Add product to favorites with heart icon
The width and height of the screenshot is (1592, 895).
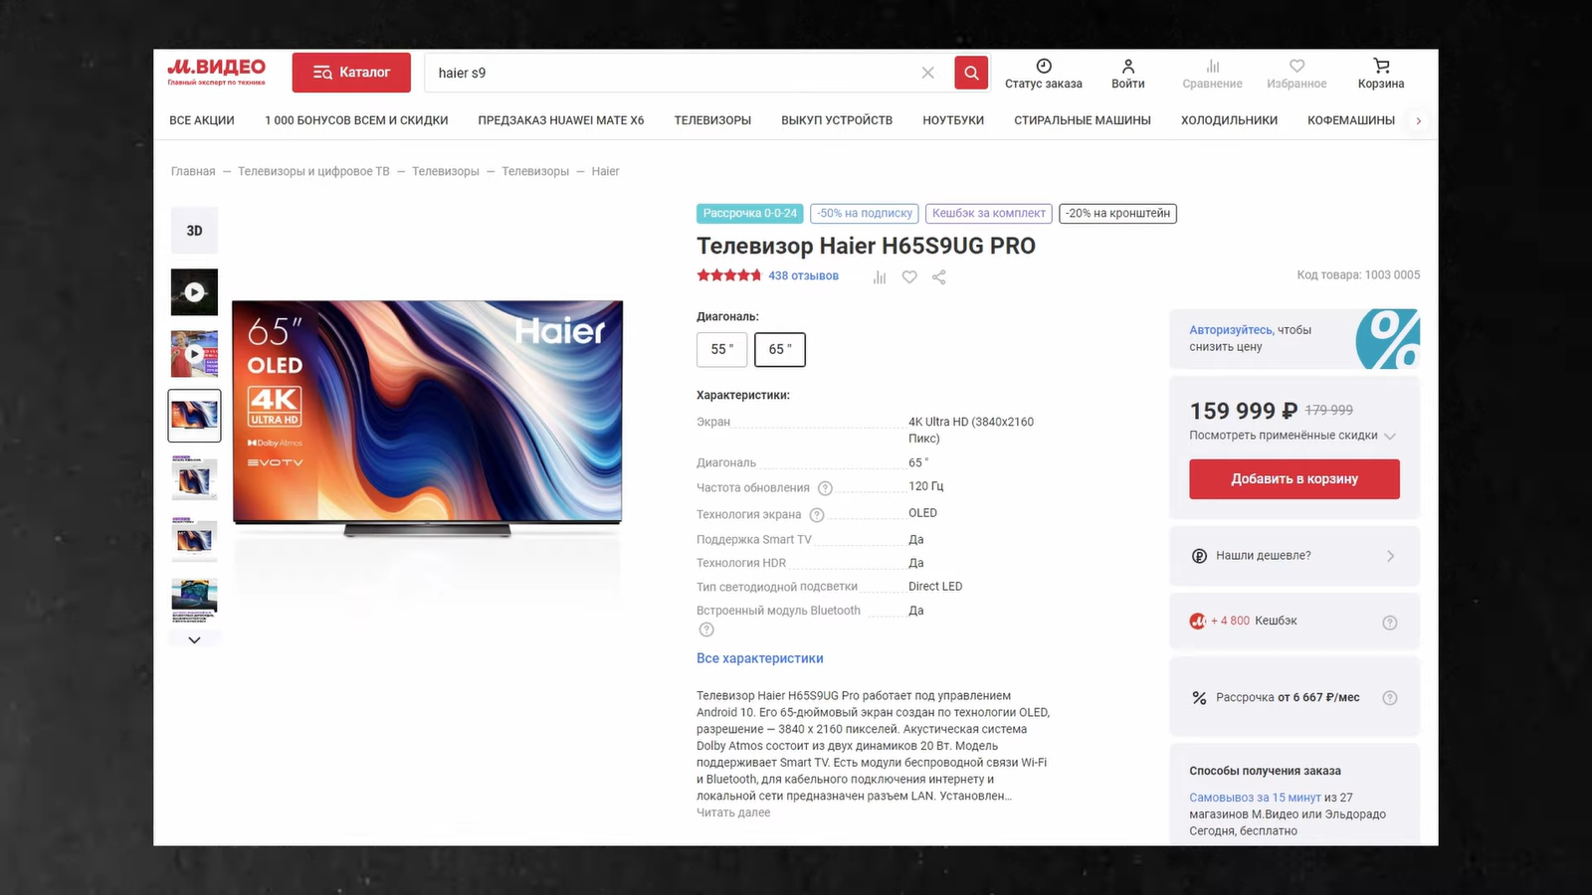click(x=909, y=277)
